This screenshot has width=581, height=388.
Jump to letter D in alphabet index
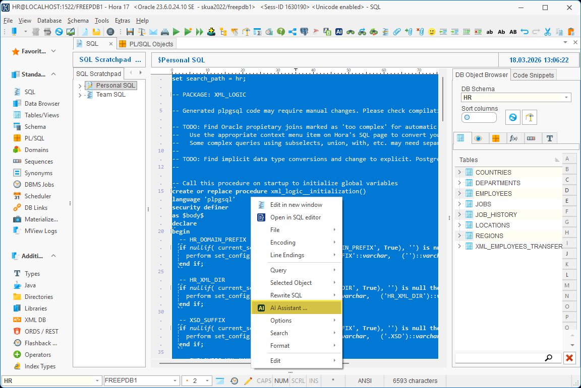pyautogui.click(x=567, y=190)
